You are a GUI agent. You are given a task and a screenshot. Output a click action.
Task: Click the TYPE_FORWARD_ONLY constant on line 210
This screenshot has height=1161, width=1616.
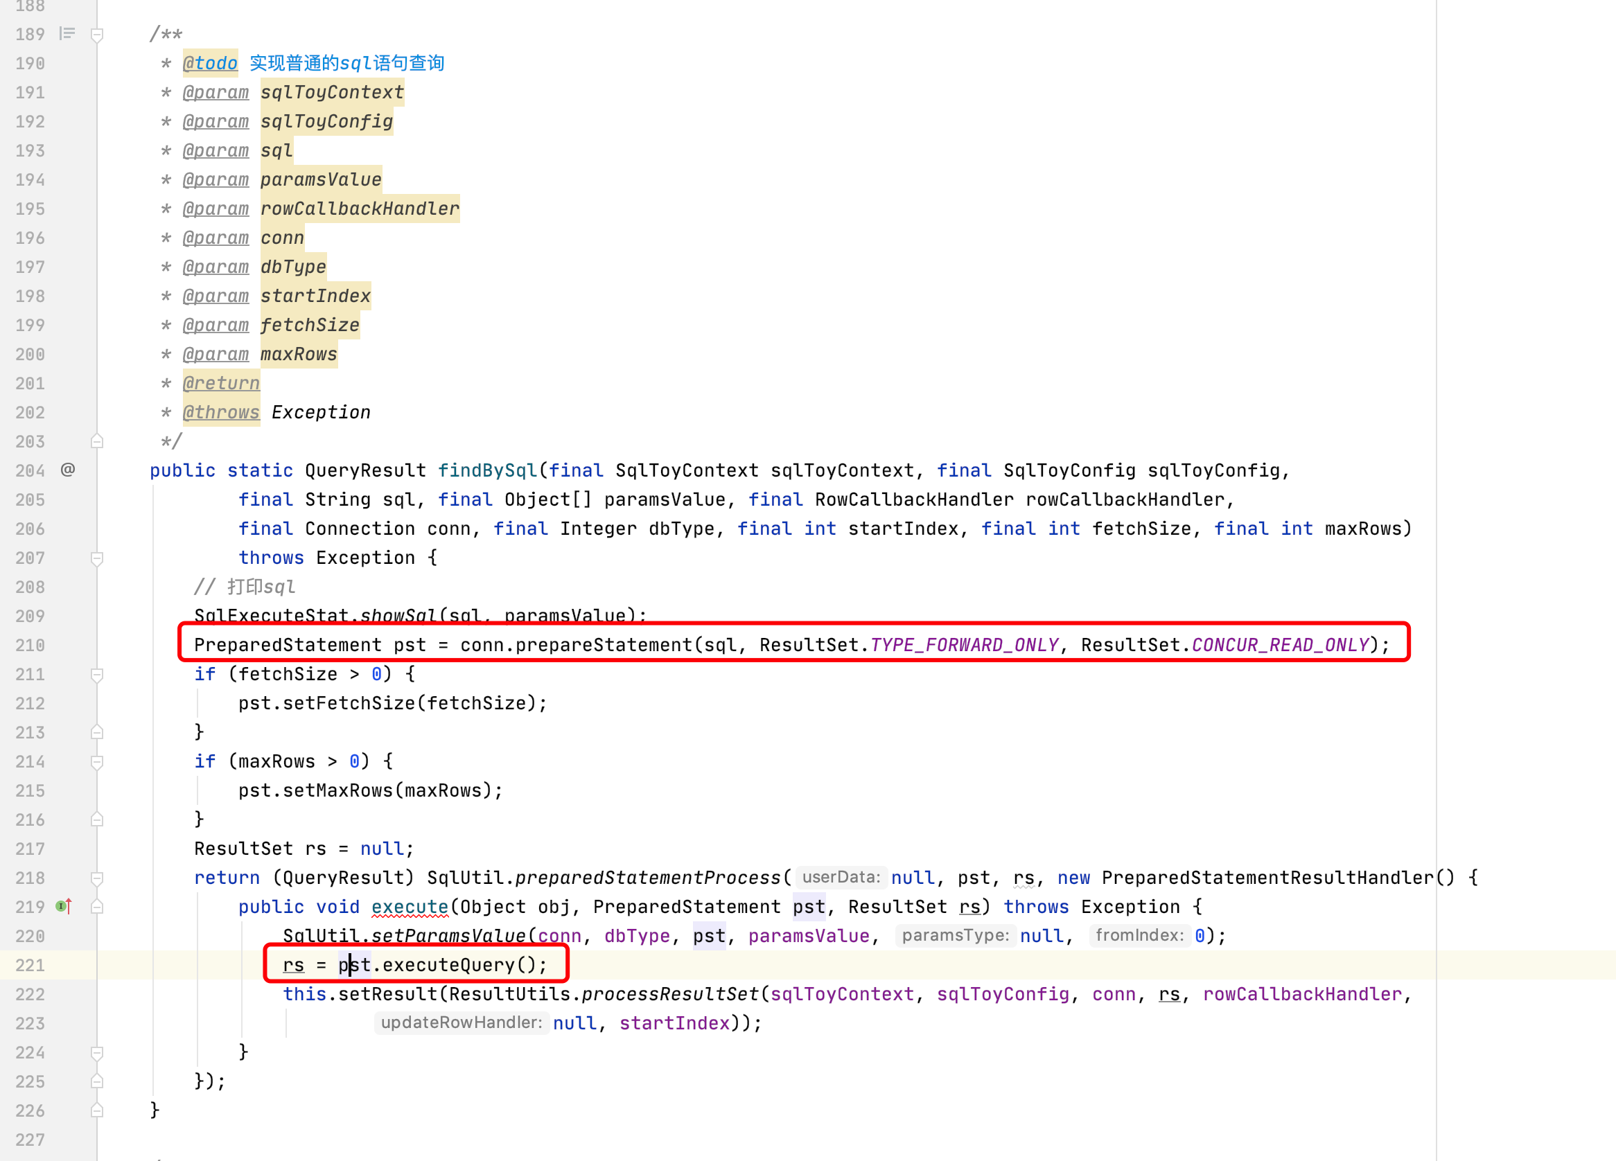pyautogui.click(x=964, y=646)
